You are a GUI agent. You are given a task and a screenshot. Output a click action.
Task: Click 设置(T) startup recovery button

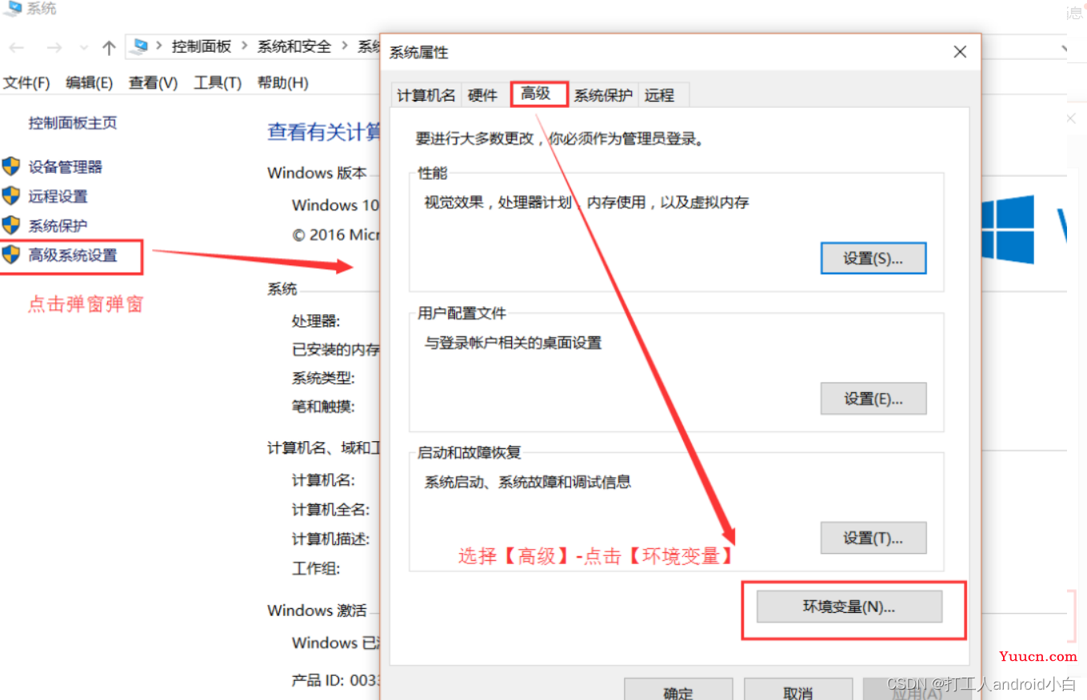point(873,538)
